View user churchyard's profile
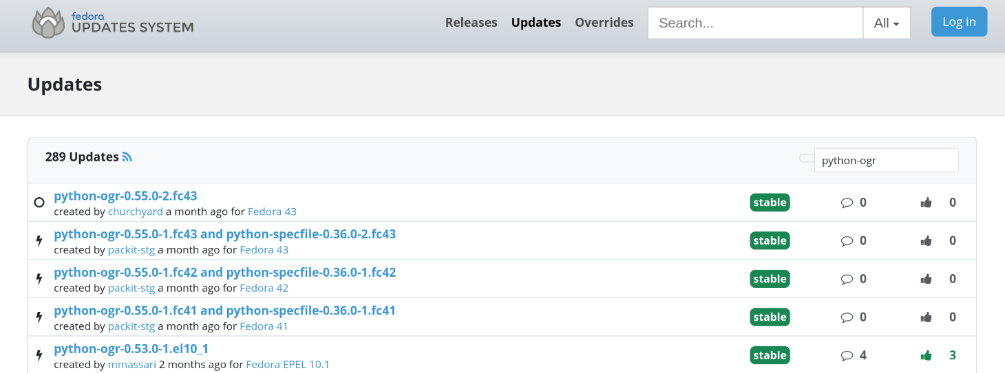The width and height of the screenshot is (1005, 373). pos(136,212)
